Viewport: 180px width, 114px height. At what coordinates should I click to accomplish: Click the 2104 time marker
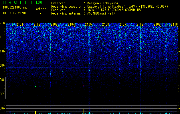pos(71,25)
